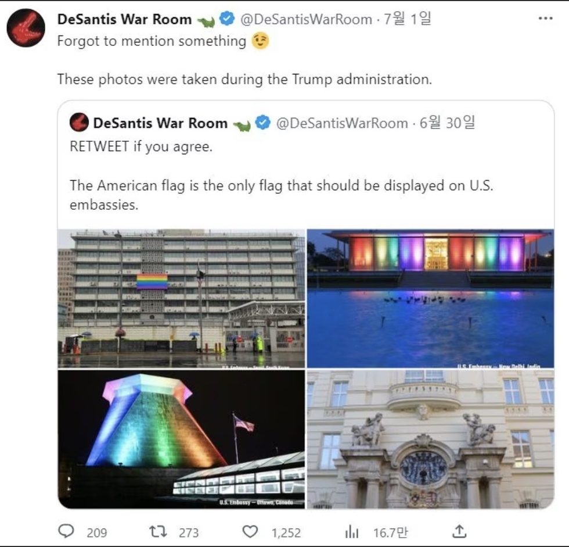Click the share upload icon
Viewport: 569px width, 547px height.
coord(459,531)
